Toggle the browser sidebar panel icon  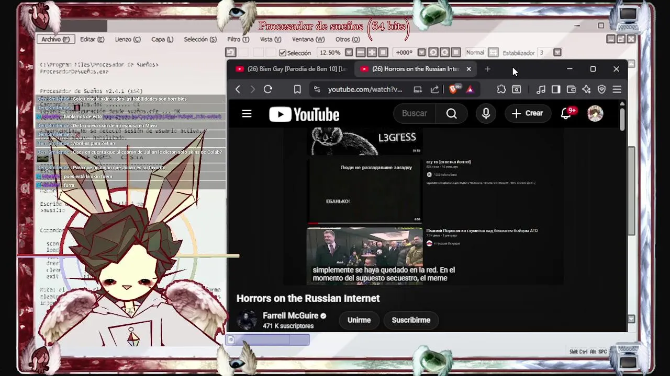pyautogui.click(x=556, y=89)
